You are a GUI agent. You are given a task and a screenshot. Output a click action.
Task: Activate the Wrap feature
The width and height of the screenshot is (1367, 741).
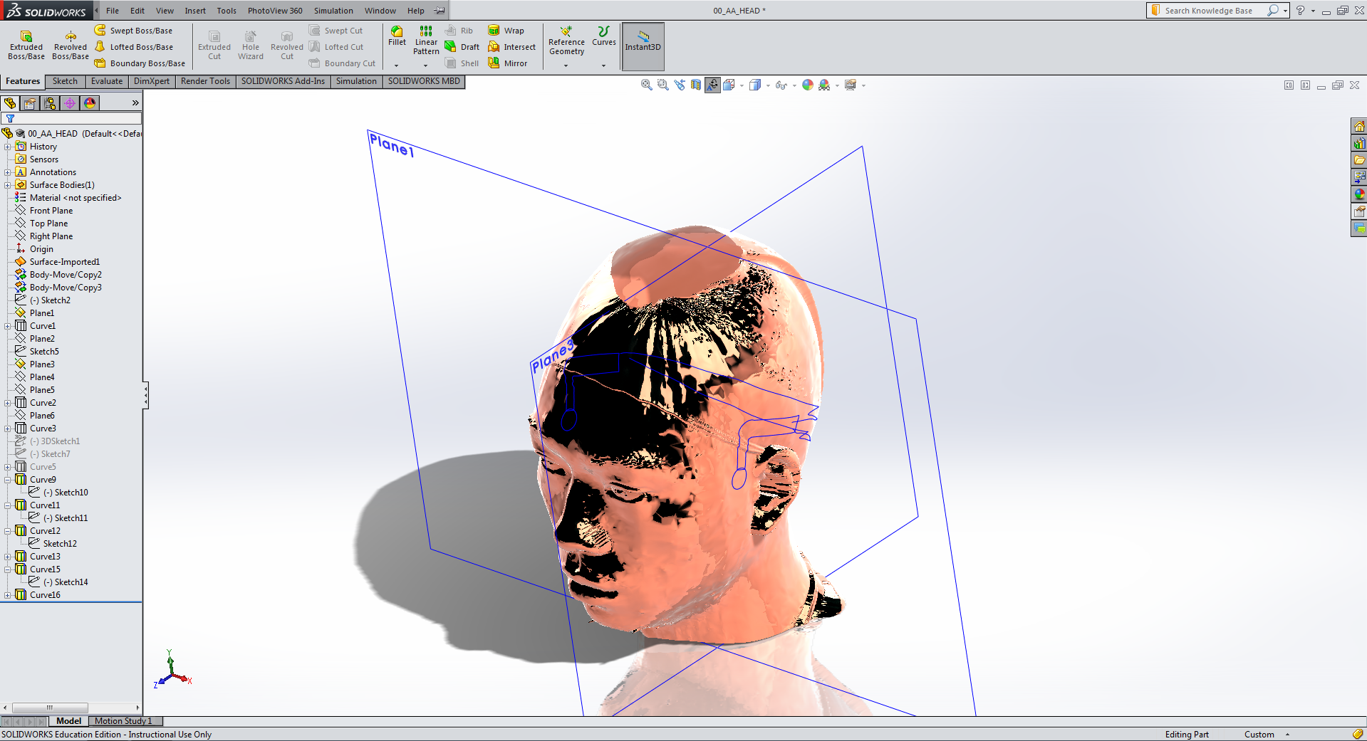click(506, 31)
